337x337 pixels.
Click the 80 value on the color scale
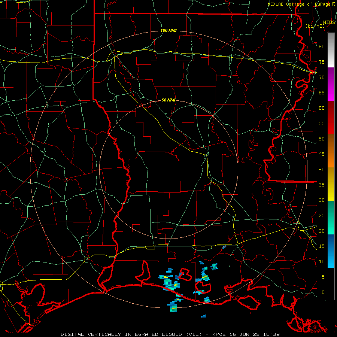(322, 47)
